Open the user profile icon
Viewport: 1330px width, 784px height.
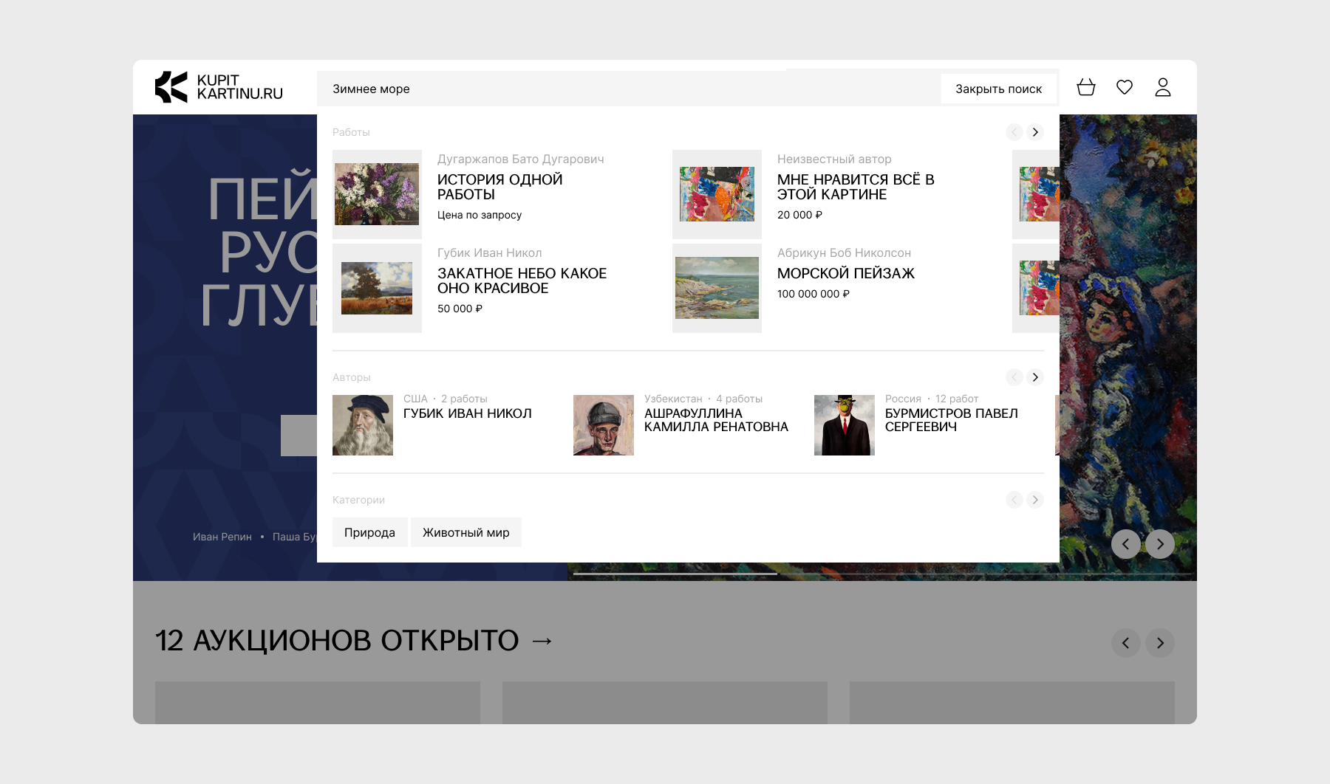click(x=1163, y=87)
